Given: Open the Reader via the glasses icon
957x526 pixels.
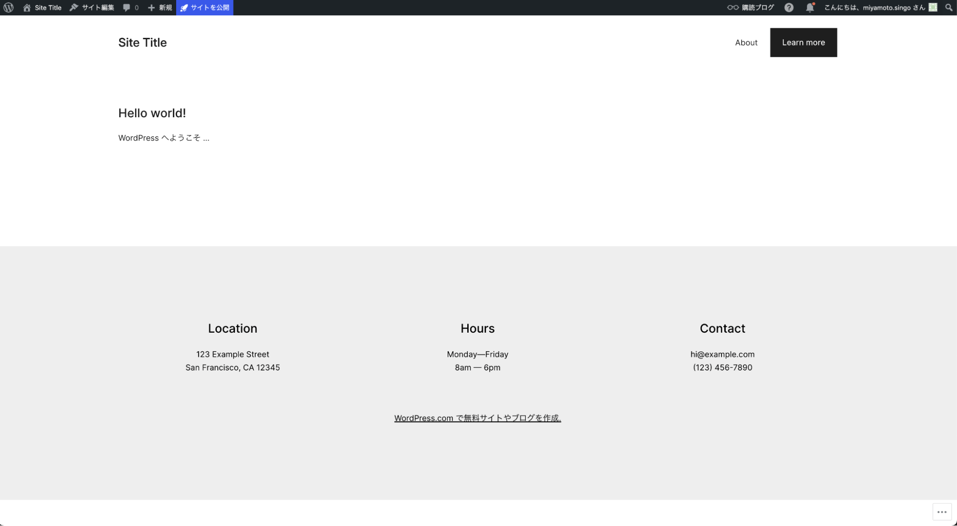Looking at the screenshot, I should point(732,7).
